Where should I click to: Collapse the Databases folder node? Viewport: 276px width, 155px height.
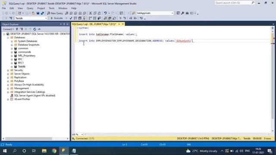[x=8, y=37]
